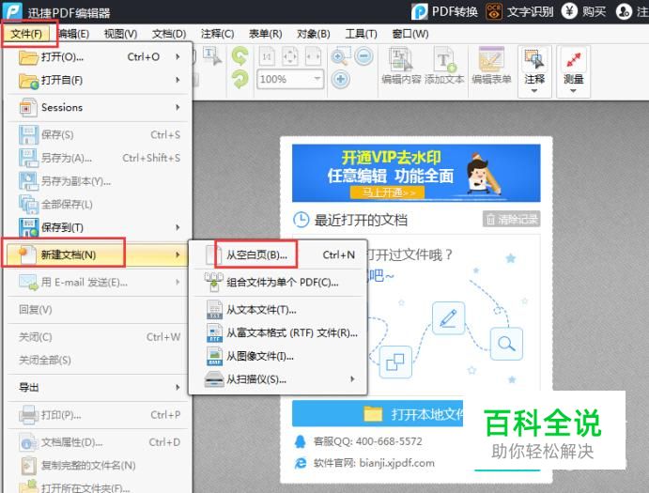Viewport: 649px width, 493px height.
Task: Click the 编辑表单 tool
Action: click(491, 66)
